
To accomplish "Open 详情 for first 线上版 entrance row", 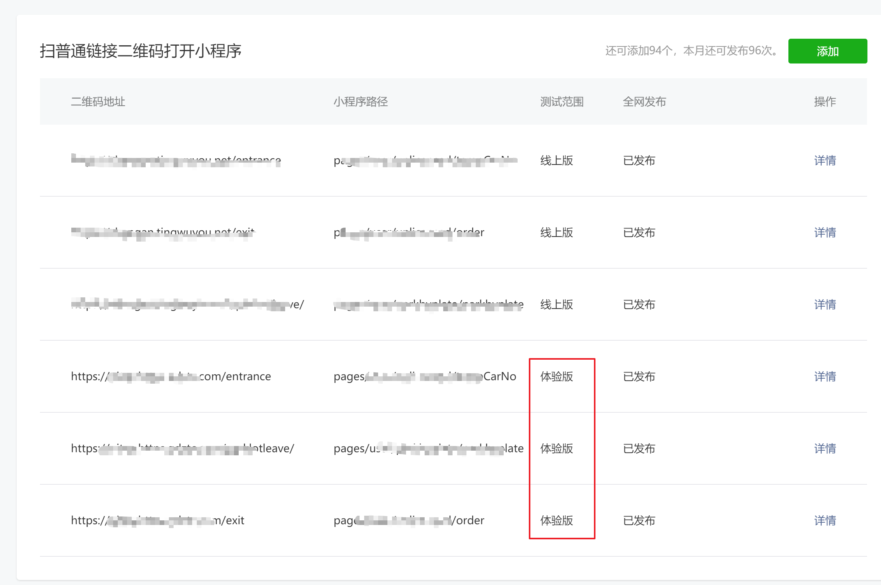I will [x=825, y=160].
